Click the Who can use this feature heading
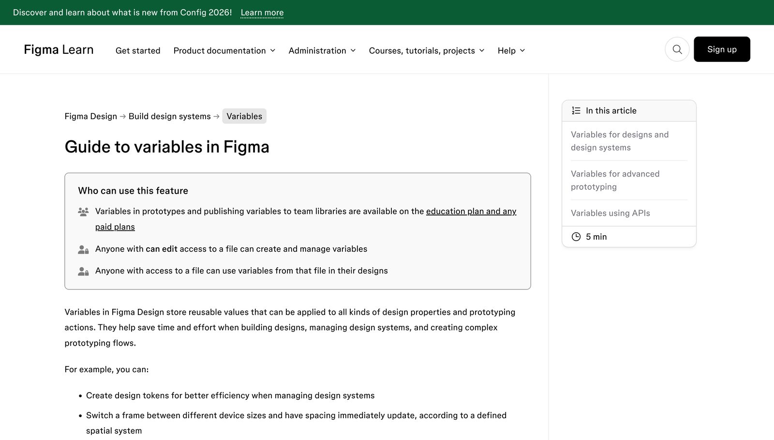Viewport: 774px width, 440px height. [133, 191]
